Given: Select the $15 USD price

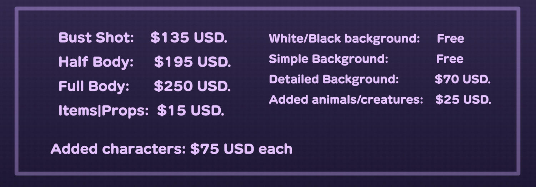Looking at the screenshot, I should 190,111.
